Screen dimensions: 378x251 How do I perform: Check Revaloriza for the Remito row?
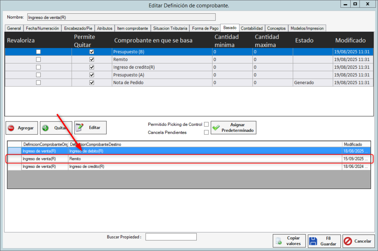(x=38, y=59)
